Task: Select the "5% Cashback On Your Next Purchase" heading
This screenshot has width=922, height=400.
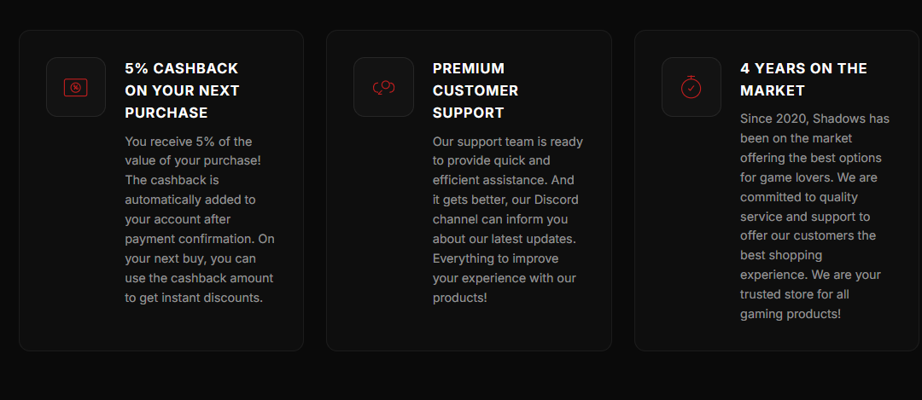Action: tap(182, 90)
